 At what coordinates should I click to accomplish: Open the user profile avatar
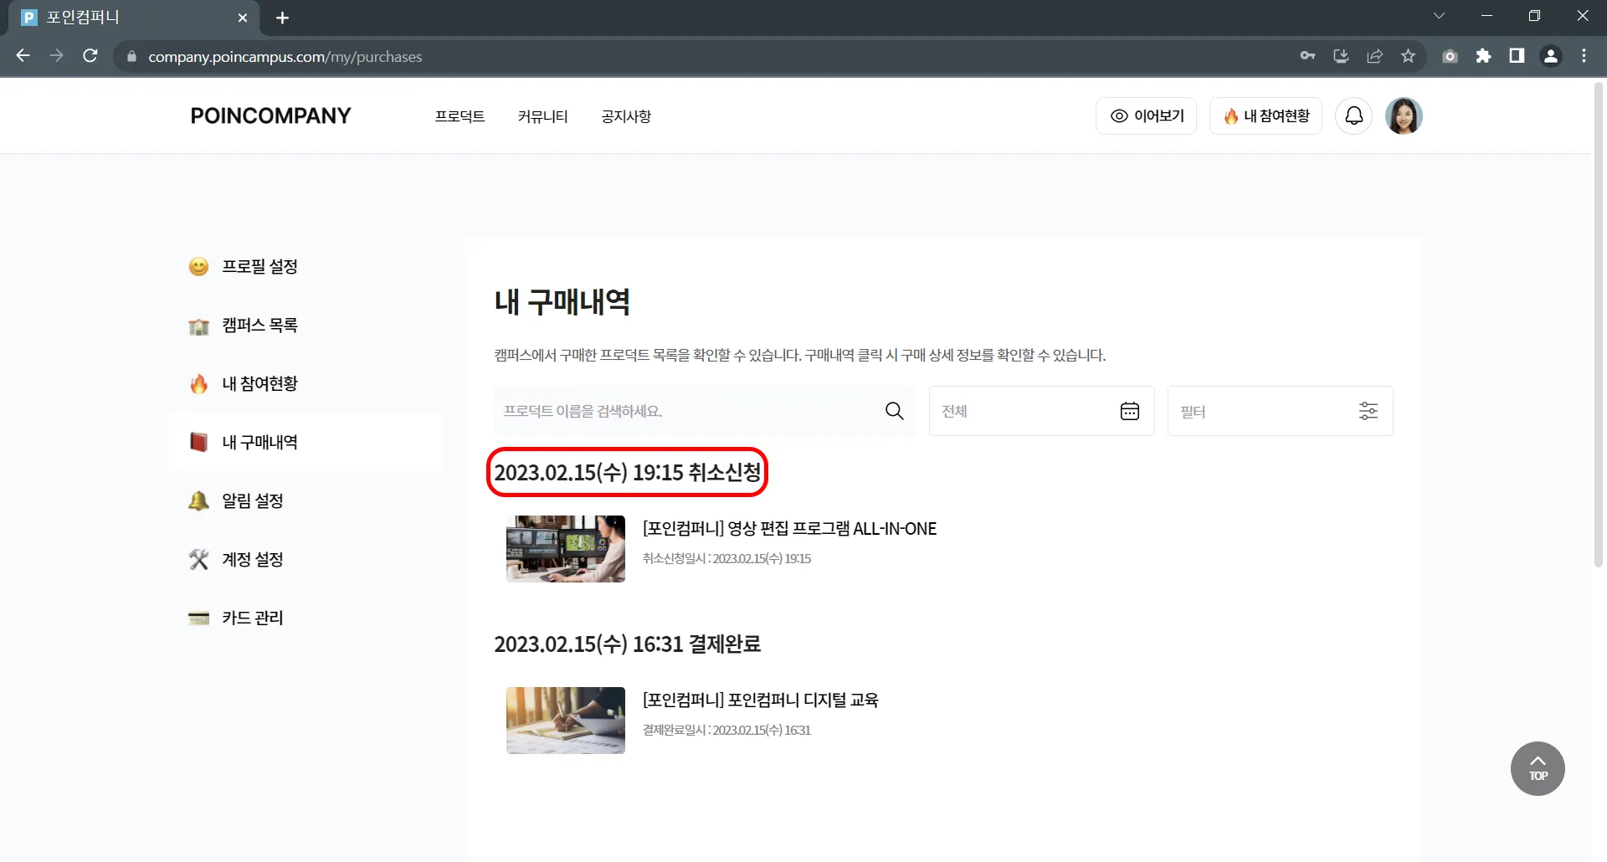tap(1404, 115)
